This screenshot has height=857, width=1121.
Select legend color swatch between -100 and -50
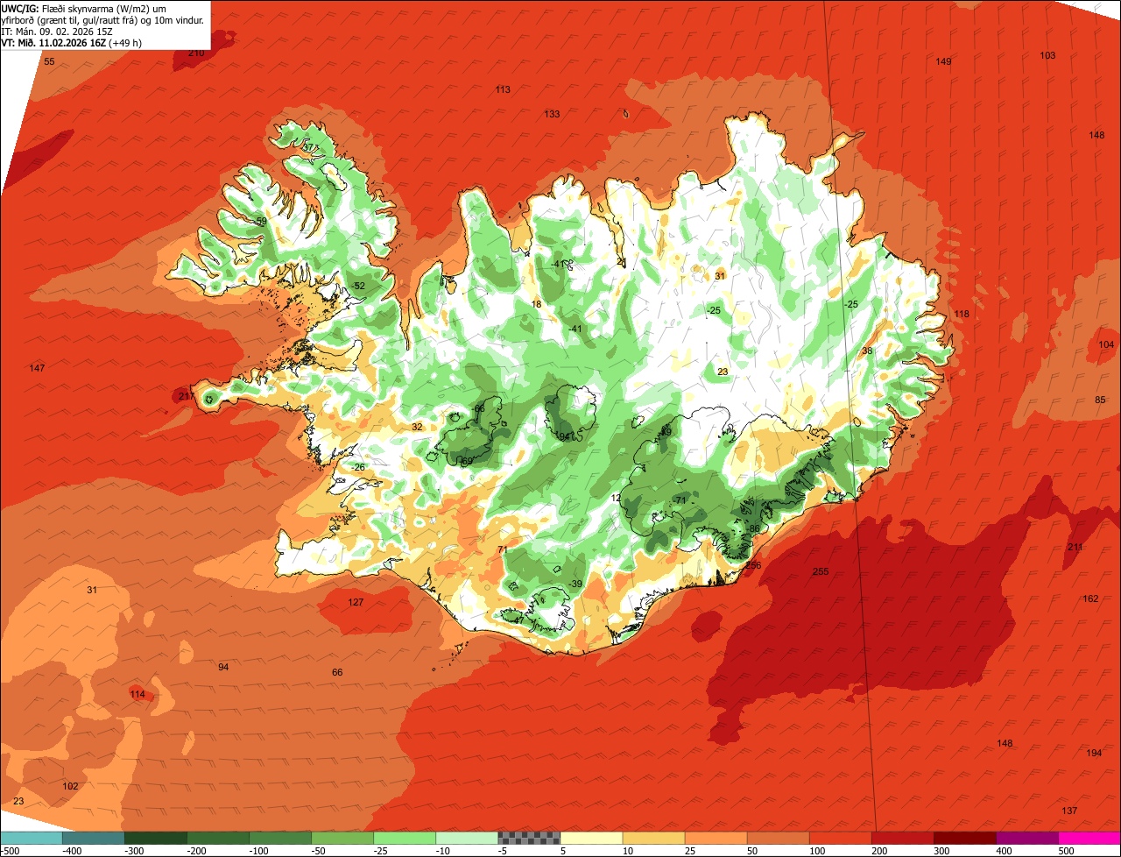click(279, 838)
